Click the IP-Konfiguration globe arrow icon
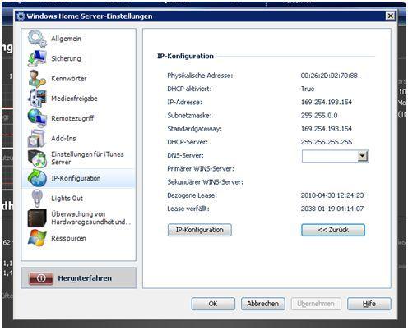408x330 pixels. 37,178
